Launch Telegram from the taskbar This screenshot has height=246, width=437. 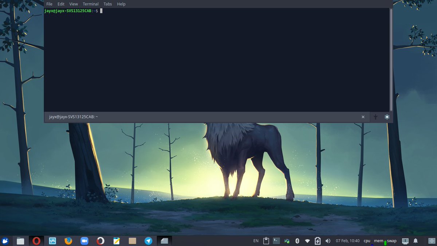(x=148, y=241)
